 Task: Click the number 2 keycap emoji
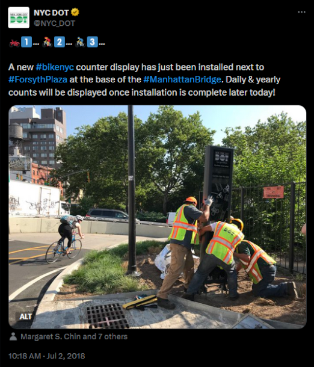click(x=60, y=42)
